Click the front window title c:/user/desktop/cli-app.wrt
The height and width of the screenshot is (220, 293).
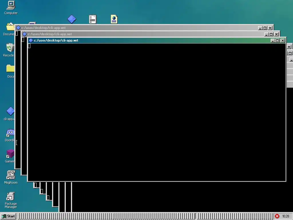(56, 40)
